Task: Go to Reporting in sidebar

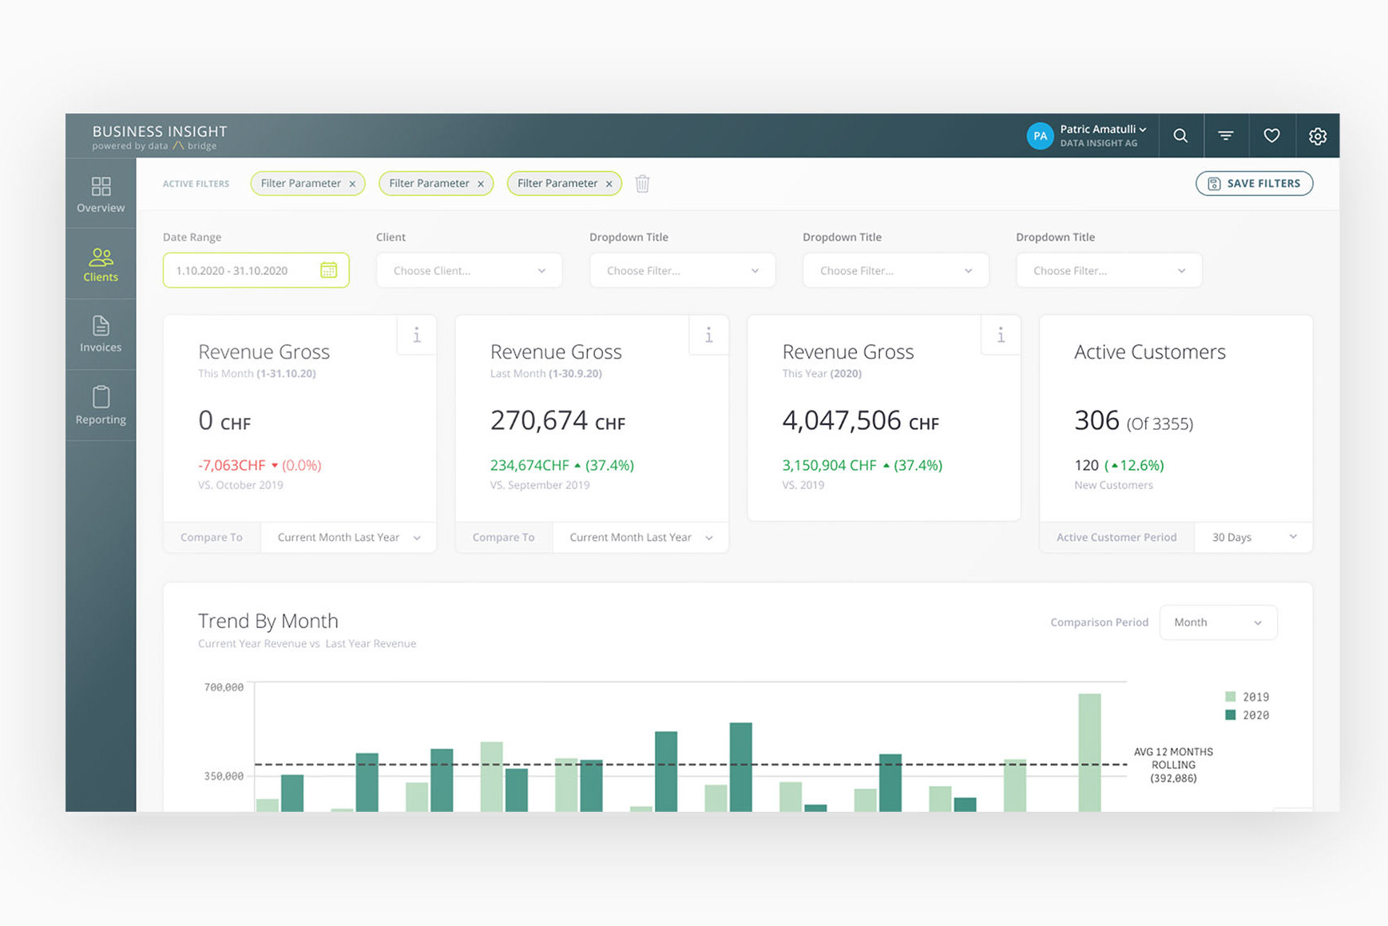Action: point(101,406)
